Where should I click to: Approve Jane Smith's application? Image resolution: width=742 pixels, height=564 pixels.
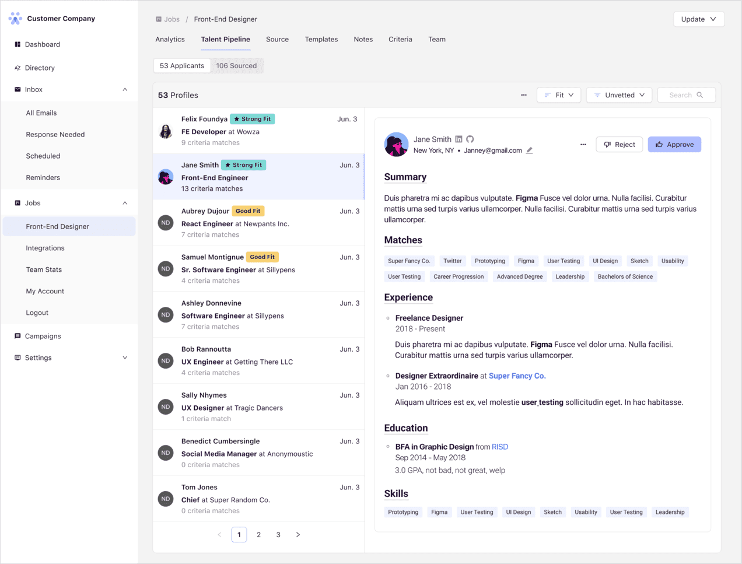pyautogui.click(x=674, y=144)
